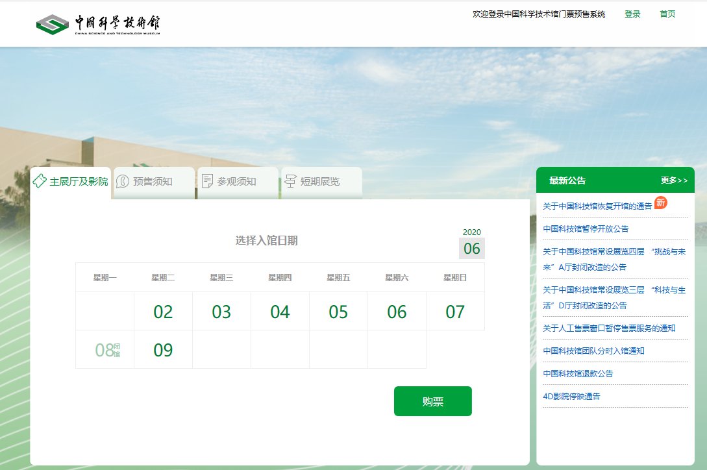Switch to the 短期展览 tab
Image resolution: width=707 pixels, height=470 pixels.
[321, 182]
